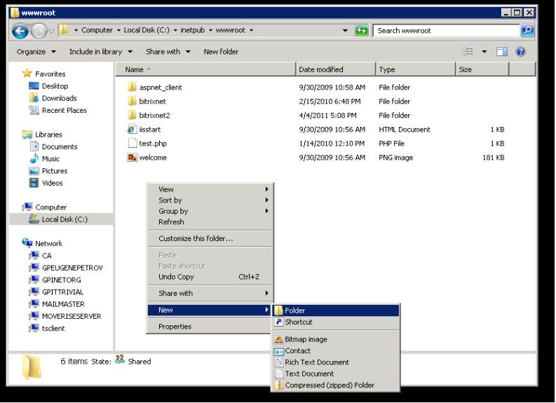The width and height of the screenshot is (556, 403).
Task: Open the recent pages dropdown beside Forward
Action: [51, 32]
